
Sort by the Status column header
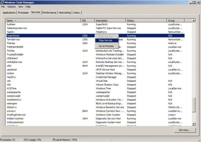pyautogui.click(x=146, y=20)
